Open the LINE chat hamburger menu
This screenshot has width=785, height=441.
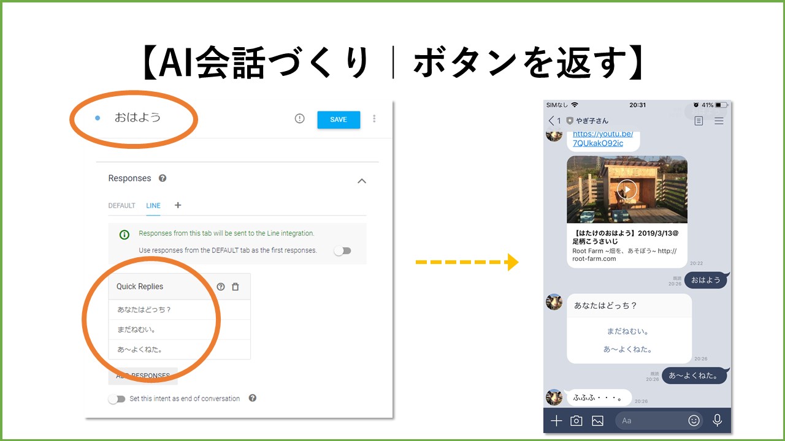[x=719, y=121]
